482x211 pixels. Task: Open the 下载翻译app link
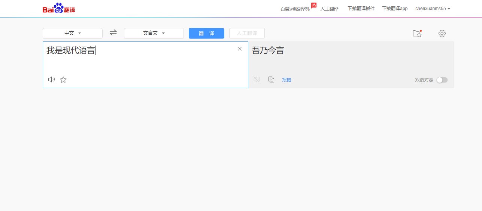[x=395, y=9]
